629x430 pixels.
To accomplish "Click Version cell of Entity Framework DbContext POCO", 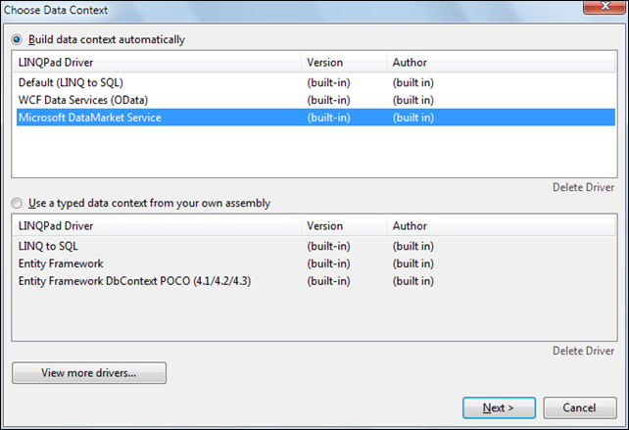I will [x=328, y=281].
